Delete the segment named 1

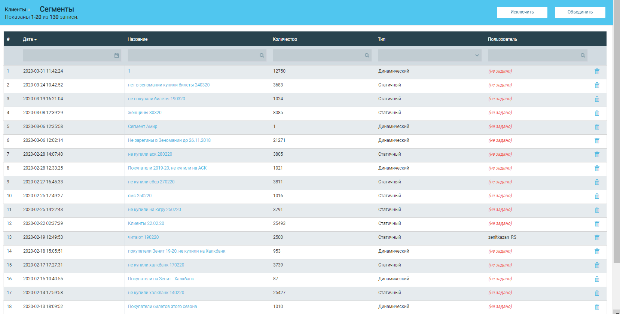click(597, 71)
